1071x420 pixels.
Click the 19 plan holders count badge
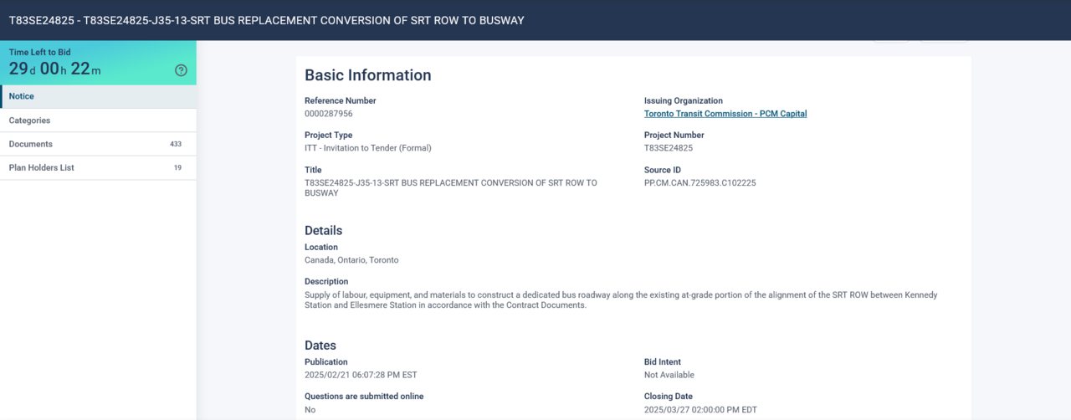[x=177, y=167]
